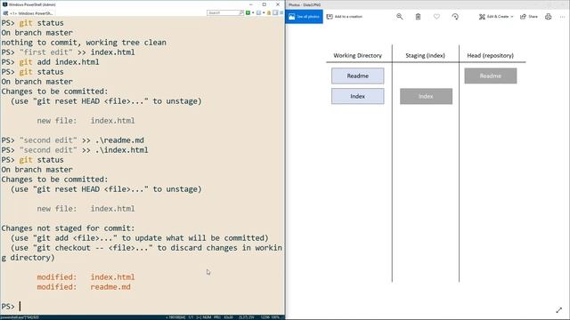
Task: Click the "Staging (index)" column heading
Action: [x=426, y=55]
